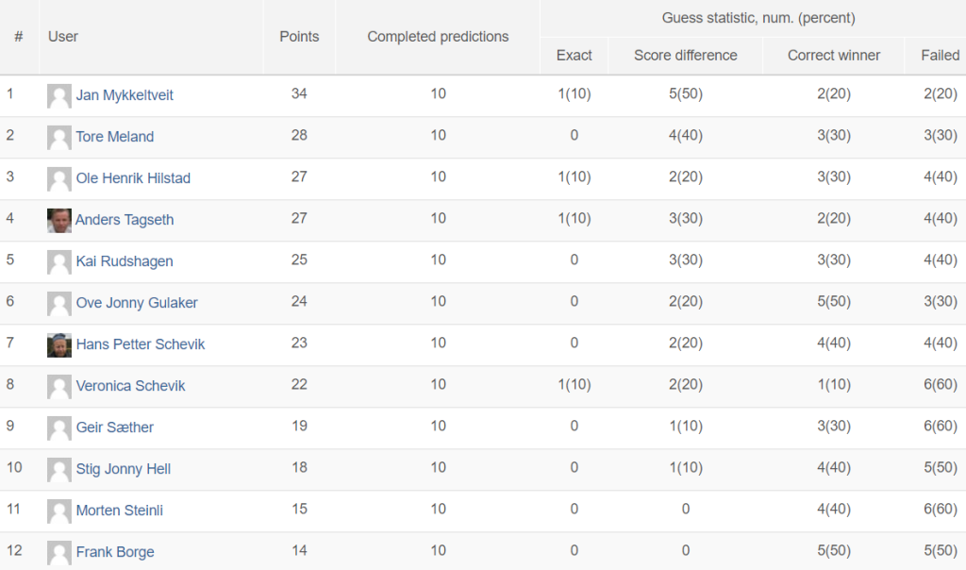The width and height of the screenshot is (966, 570).
Task: Click Morten Steinli's placeholder avatar
Action: [x=59, y=511]
